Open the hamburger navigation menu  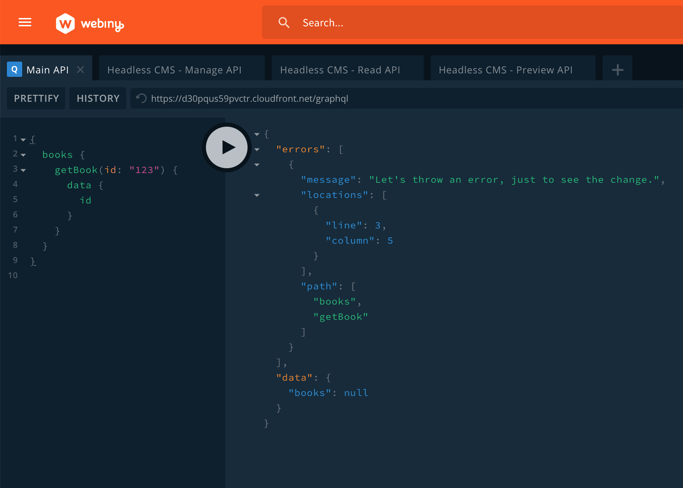[25, 22]
